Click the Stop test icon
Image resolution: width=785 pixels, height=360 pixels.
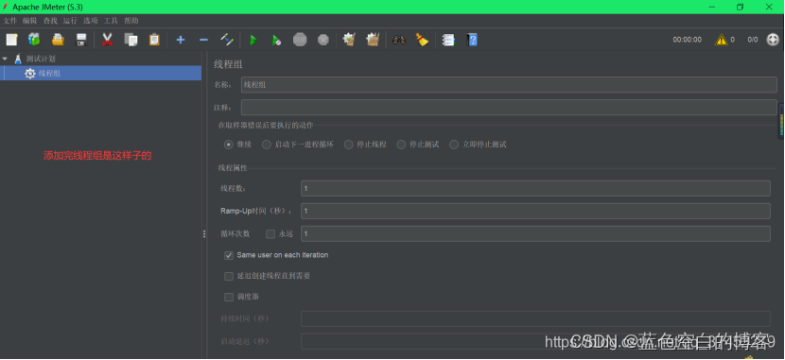pos(300,40)
